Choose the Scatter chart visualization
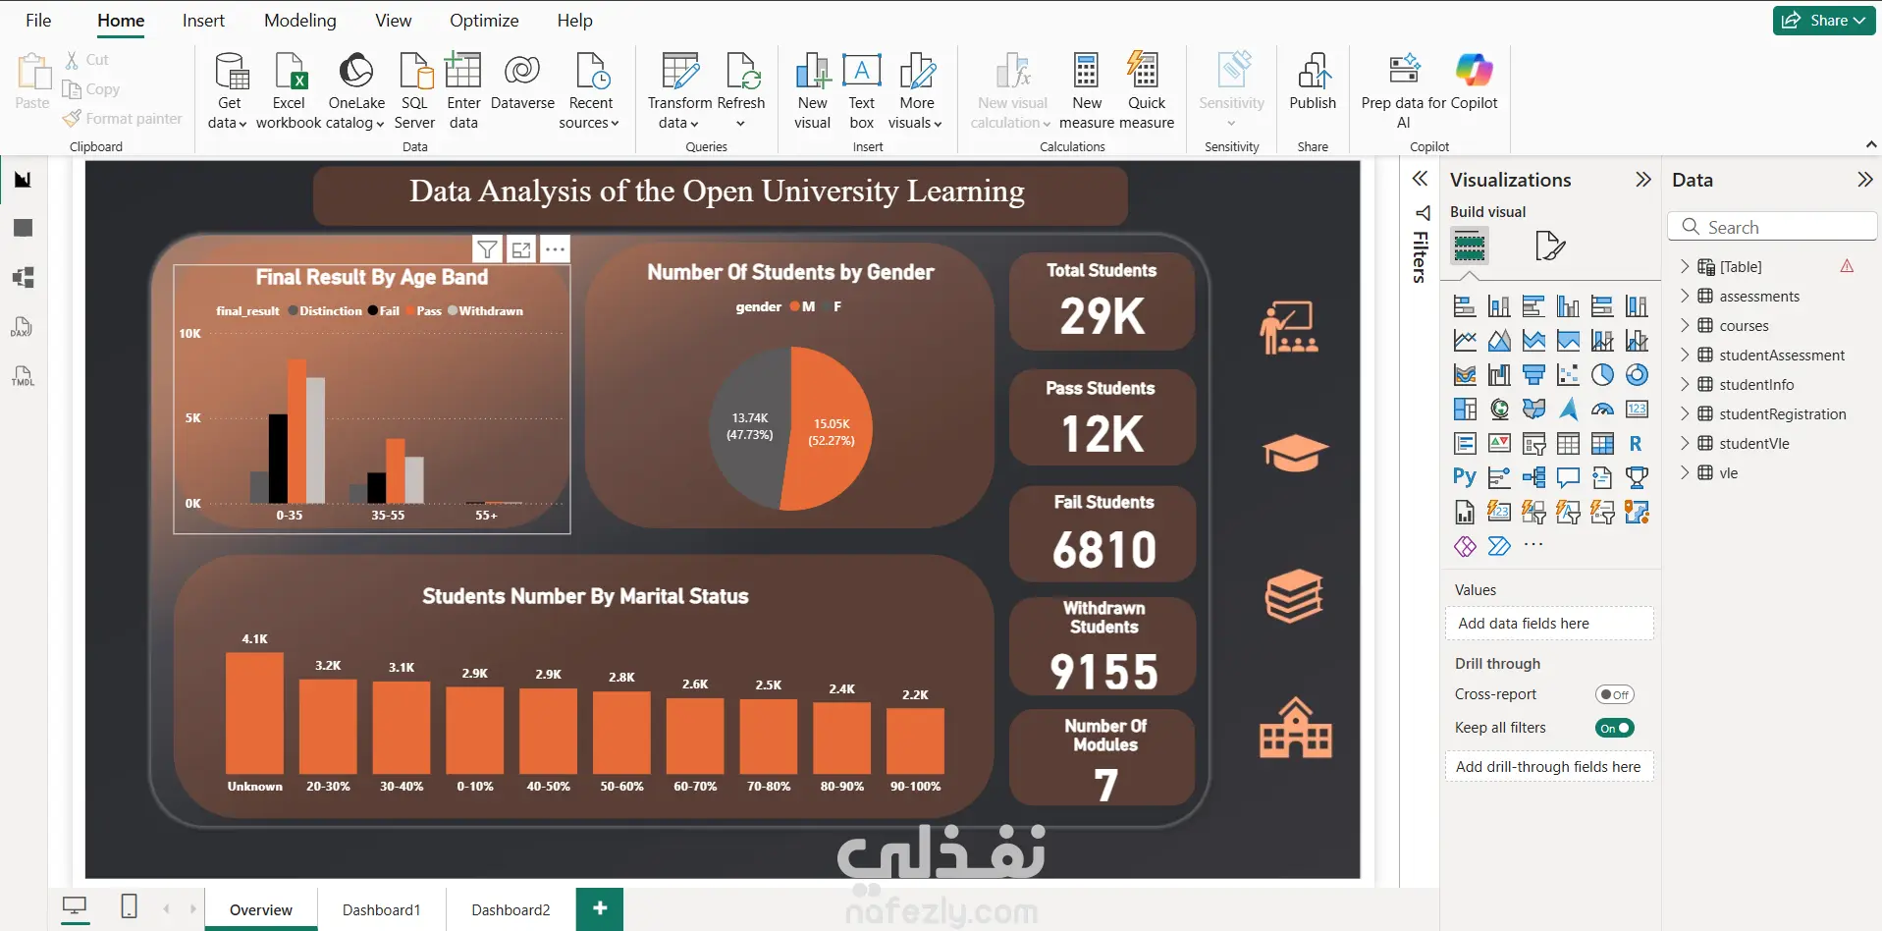1882x931 pixels. [1568, 375]
